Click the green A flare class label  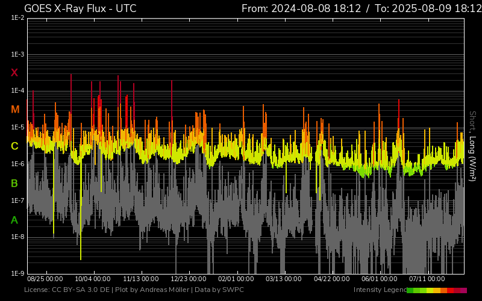pos(14,220)
